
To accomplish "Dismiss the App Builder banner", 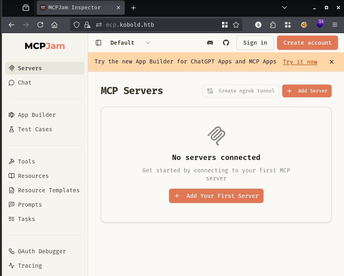I will pyautogui.click(x=332, y=62).
